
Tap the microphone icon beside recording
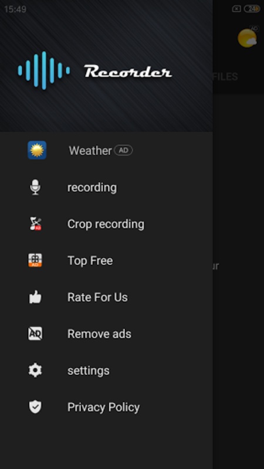[35, 187]
